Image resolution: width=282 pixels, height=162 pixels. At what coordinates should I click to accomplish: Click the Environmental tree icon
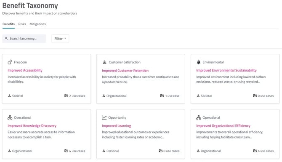199,62
